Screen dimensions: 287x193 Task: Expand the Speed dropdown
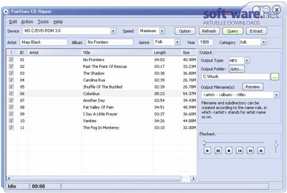162,31
